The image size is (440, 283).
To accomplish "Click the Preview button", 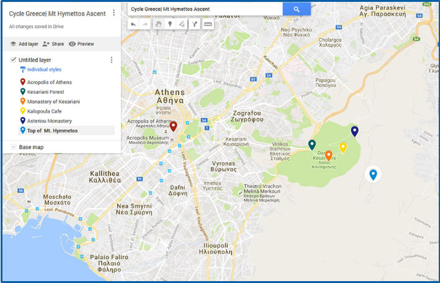I will click(81, 44).
